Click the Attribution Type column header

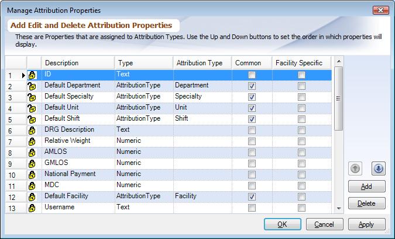pyautogui.click(x=202, y=63)
